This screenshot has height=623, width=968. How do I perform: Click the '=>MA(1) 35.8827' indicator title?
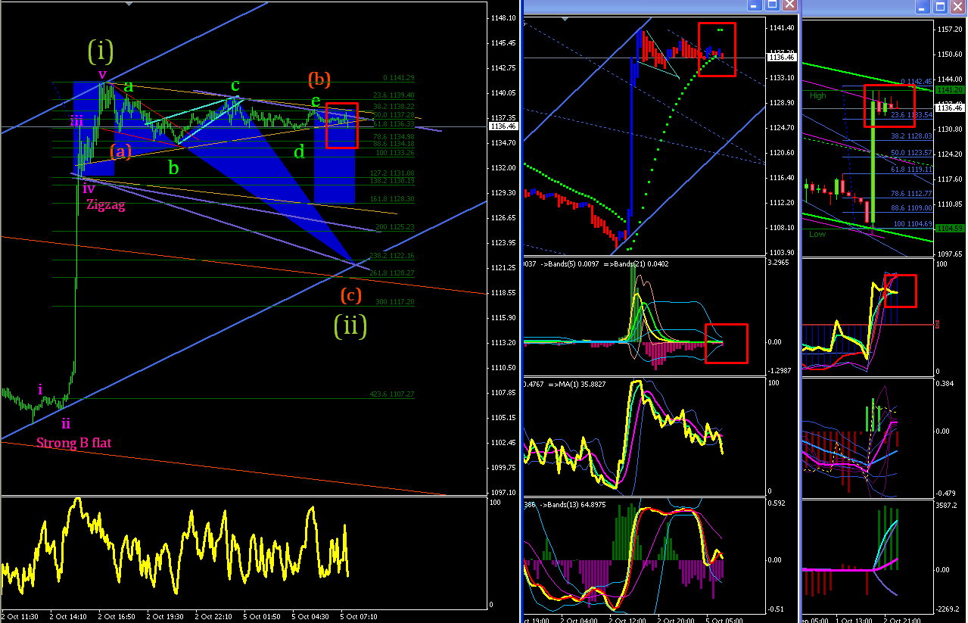point(576,385)
